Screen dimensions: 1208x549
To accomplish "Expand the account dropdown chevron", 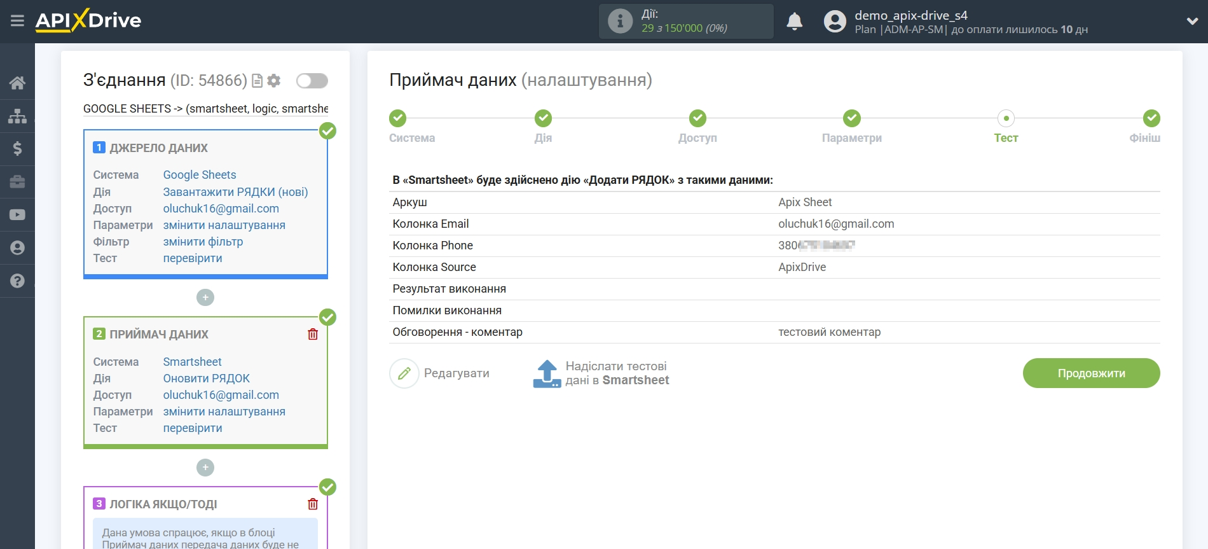I will pos(1192,22).
